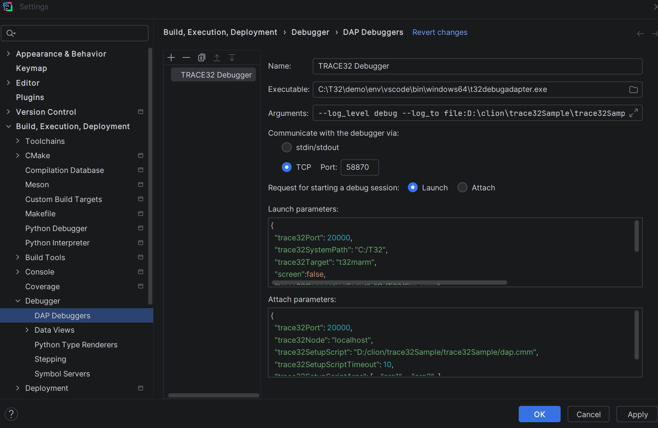
Task: Open the help question mark button
Action: click(11, 414)
